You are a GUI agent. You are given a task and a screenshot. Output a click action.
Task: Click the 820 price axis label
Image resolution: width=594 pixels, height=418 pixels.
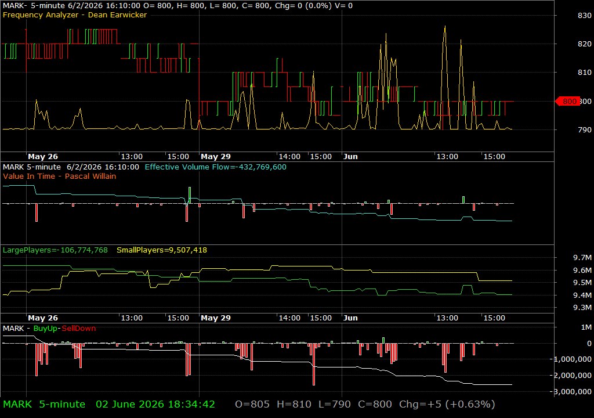(585, 44)
